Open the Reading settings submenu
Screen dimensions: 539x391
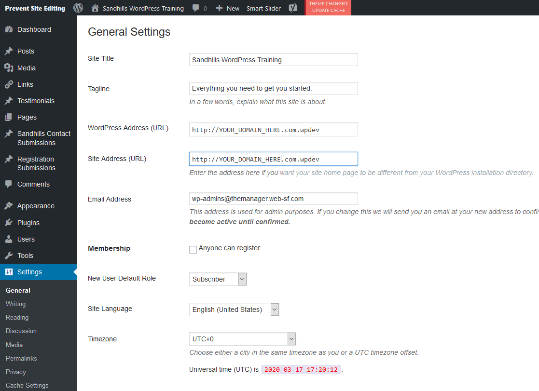point(17,317)
